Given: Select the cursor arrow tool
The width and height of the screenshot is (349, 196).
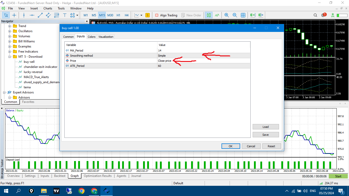Looking at the screenshot, I should click(6, 15).
